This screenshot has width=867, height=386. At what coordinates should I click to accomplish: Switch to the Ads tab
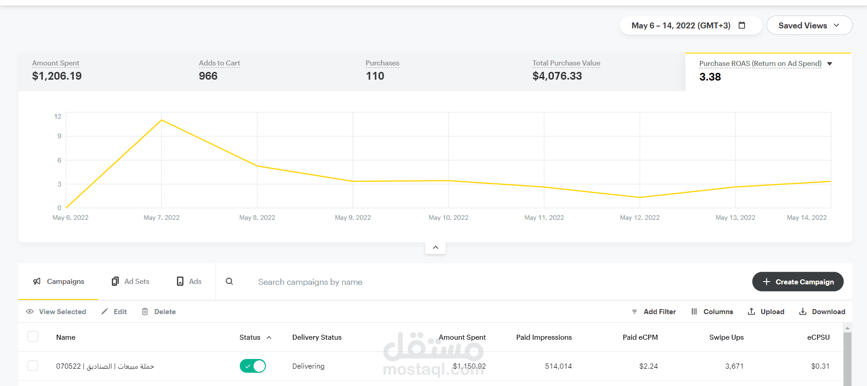click(x=189, y=282)
